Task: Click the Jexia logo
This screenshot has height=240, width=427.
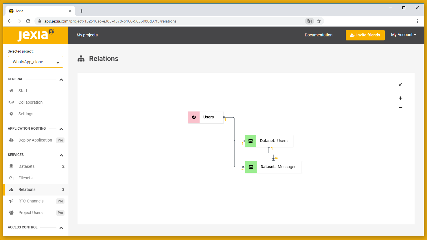Action: [x=36, y=35]
